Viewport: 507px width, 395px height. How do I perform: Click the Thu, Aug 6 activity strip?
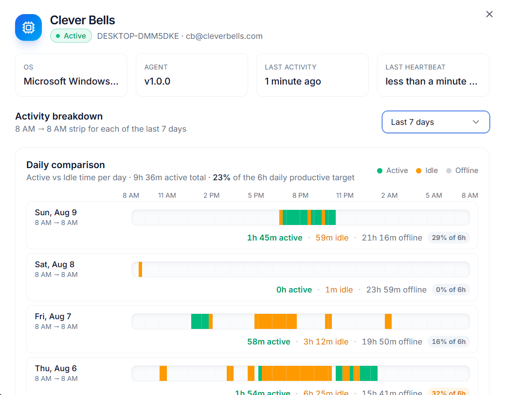tap(300, 373)
